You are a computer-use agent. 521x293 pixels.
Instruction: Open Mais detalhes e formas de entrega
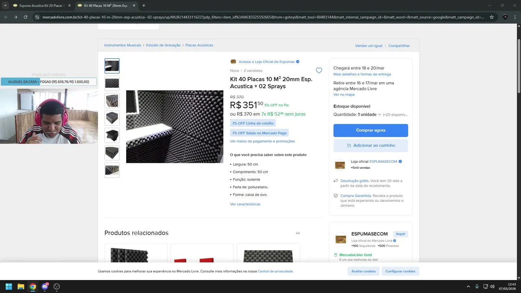pyautogui.click(x=362, y=74)
